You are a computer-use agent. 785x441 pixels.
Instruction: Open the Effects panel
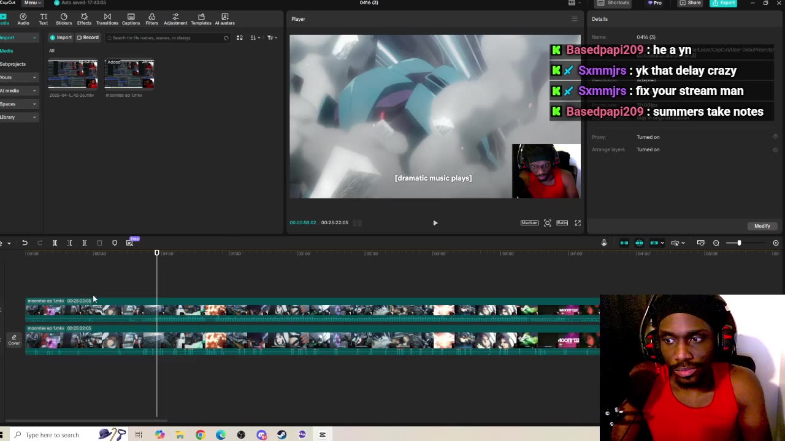click(84, 19)
